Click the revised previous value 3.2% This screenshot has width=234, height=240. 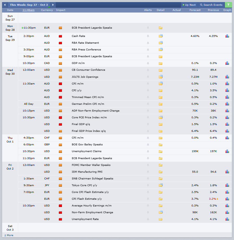pos(212,199)
